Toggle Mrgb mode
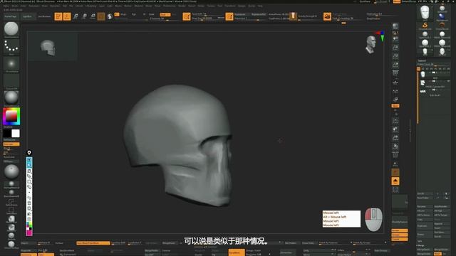This screenshot has width=456, height=256. click(x=123, y=14)
